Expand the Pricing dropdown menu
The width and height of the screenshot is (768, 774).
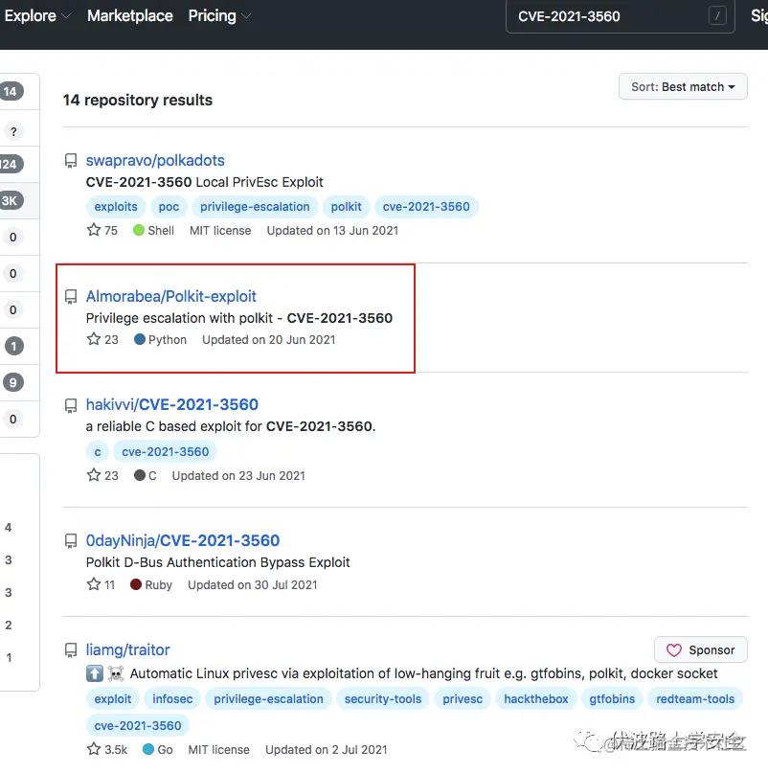point(219,15)
